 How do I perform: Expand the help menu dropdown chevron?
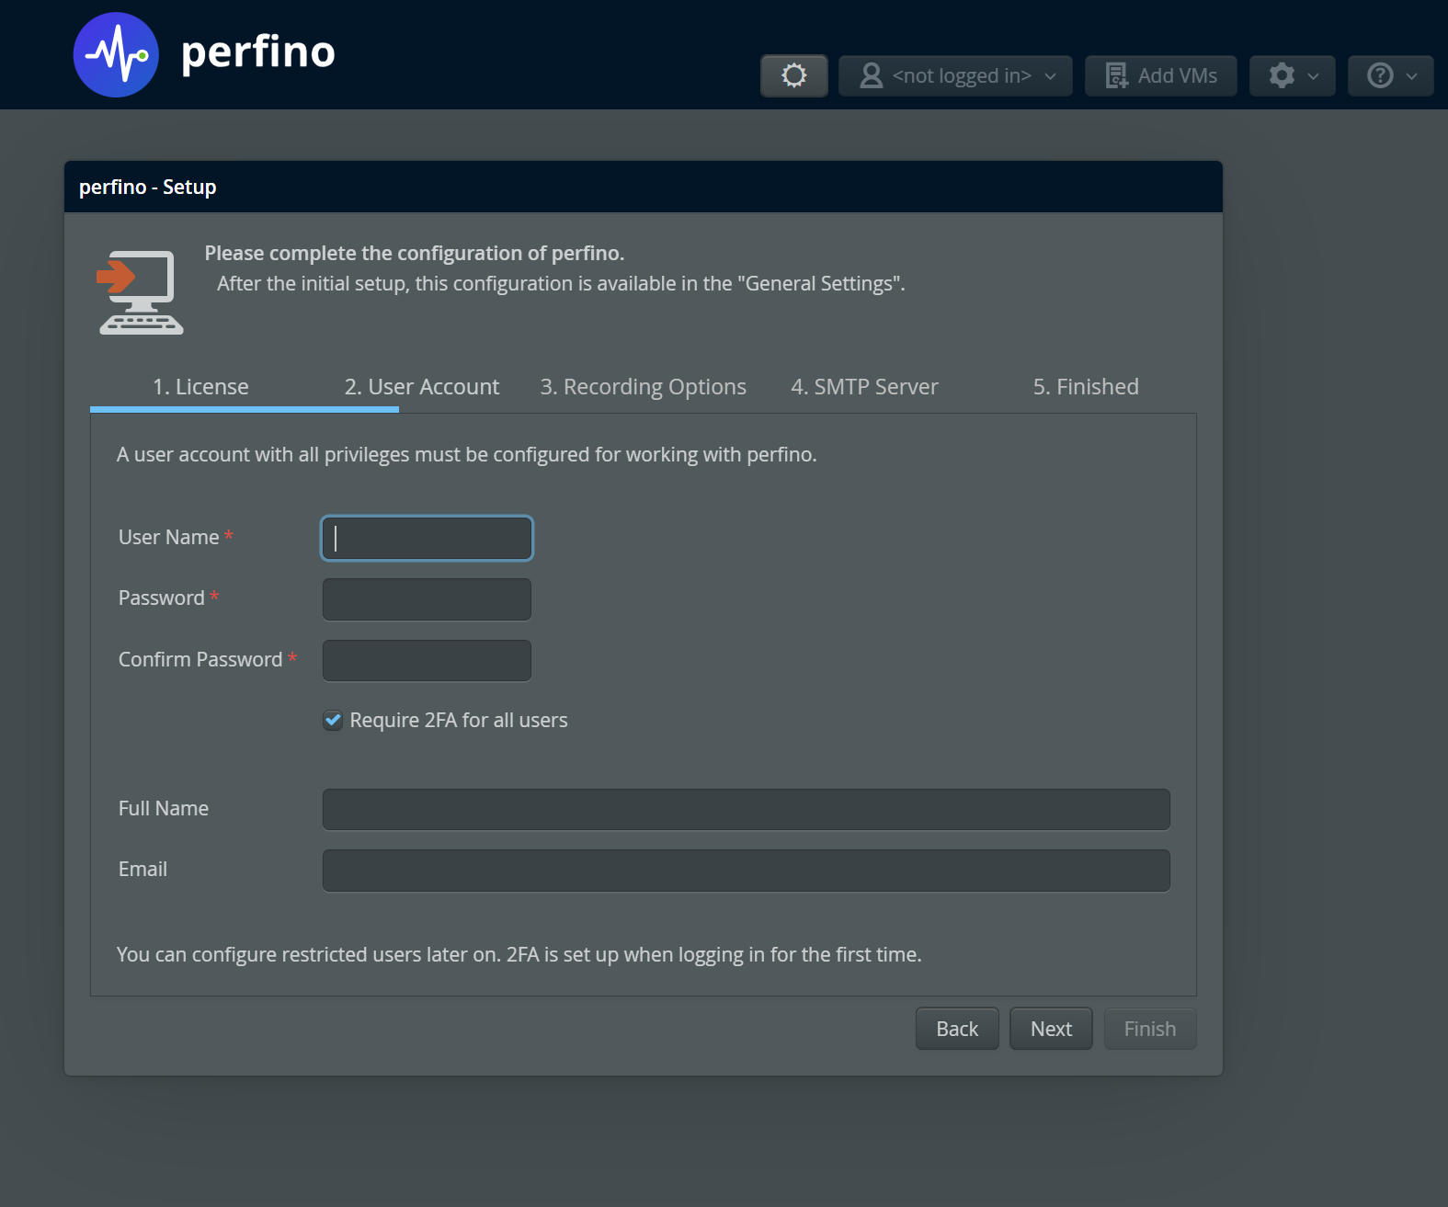tap(1412, 76)
